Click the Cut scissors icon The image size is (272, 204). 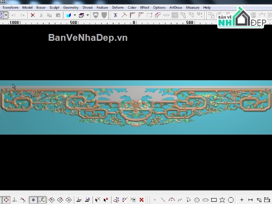41,15
